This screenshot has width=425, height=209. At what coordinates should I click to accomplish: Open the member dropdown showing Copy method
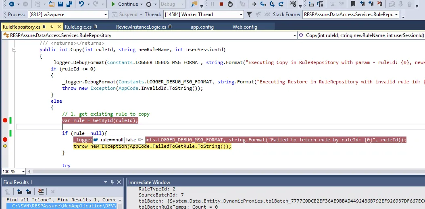(361, 35)
